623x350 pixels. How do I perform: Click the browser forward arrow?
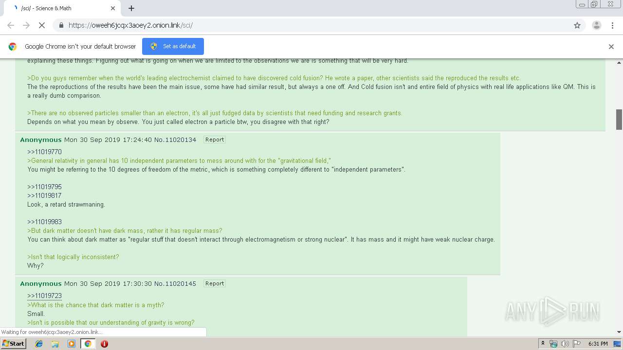pyautogui.click(x=26, y=25)
